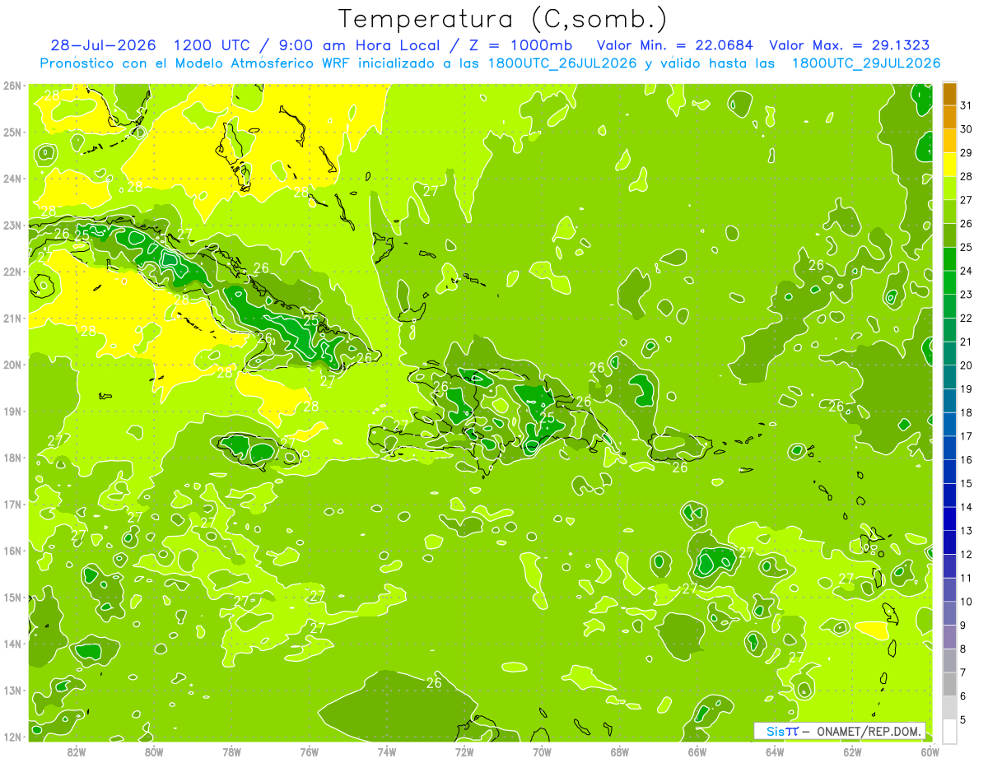Pick the yellow colorbar swatch between 28 and 29
988x763 pixels.
point(949,165)
